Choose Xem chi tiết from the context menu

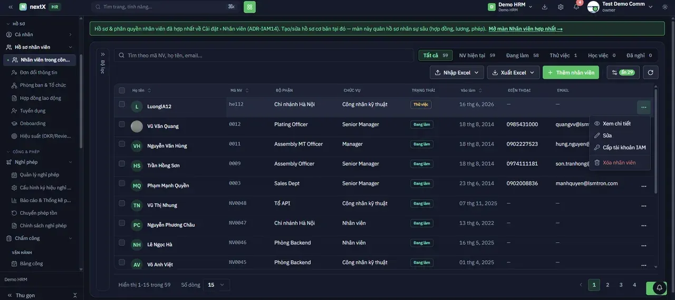coord(620,124)
